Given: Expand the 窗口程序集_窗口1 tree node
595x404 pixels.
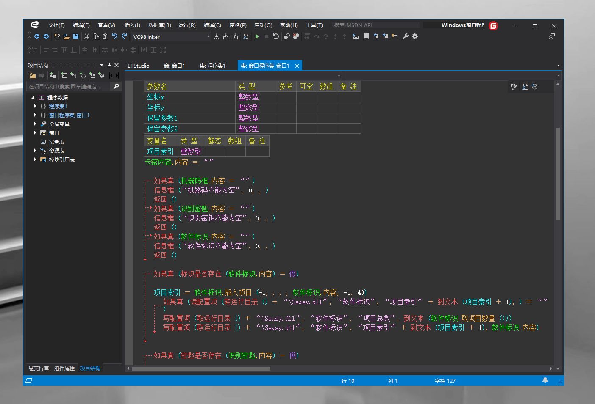Looking at the screenshot, I should 35,115.
